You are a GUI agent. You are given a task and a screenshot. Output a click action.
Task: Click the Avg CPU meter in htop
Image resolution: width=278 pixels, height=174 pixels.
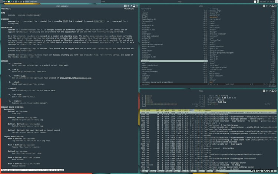pos(239,104)
